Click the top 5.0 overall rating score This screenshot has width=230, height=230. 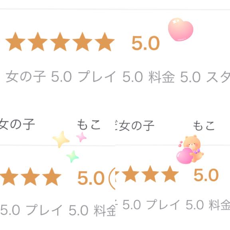(145, 43)
